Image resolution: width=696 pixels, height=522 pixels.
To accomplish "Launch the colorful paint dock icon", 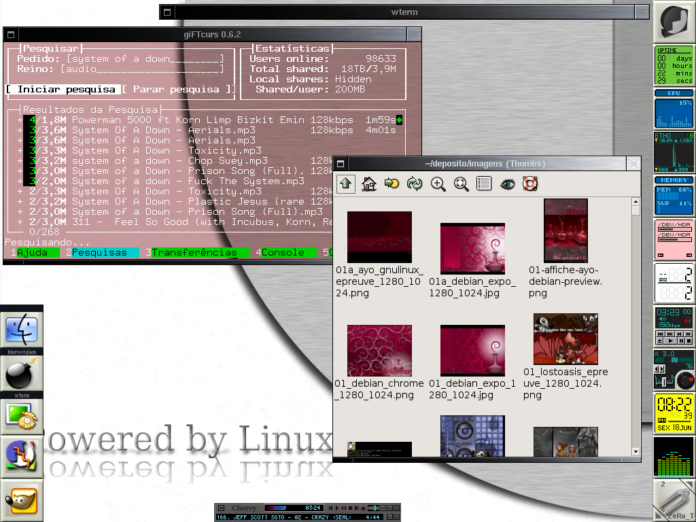I will pyautogui.click(x=21, y=456).
